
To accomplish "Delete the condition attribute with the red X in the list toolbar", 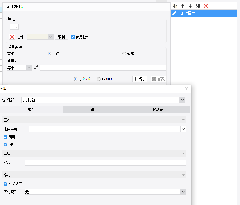I will click(206, 6).
